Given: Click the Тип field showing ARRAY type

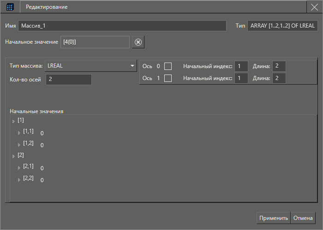Looking at the screenshot, I should pyautogui.click(x=282, y=26).
